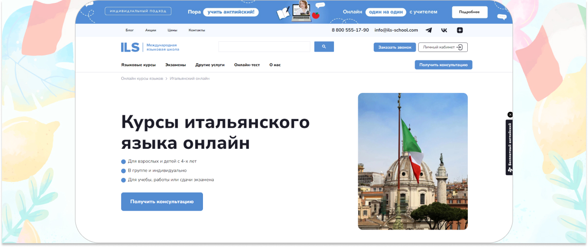The width and height of the screenshot is (588, 247).
Task: Expand the «Другие услуги» menu
Action: pyautogui.click(x=210, y=65)
